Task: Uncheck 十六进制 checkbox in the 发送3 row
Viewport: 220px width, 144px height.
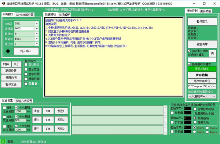Action: click(x=16, y=126)
